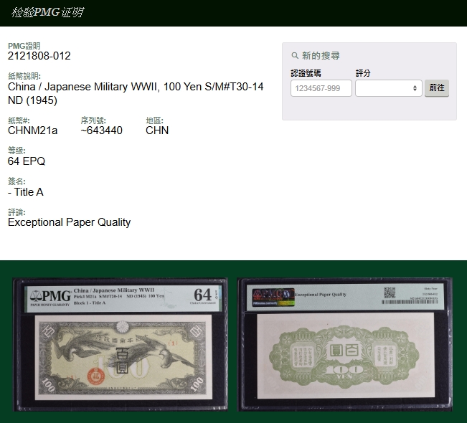
Task: Select the Exceptional Paper Quality comment
Action: click(x=69, y=222)
